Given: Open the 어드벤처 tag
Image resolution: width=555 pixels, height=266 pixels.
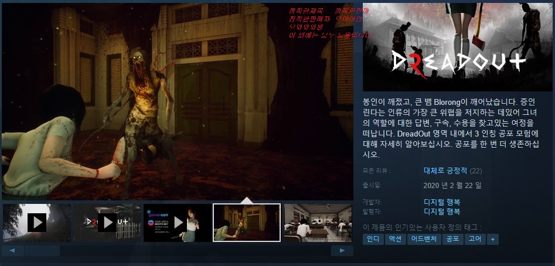Looking at the screenshot, I should point(424,240).
